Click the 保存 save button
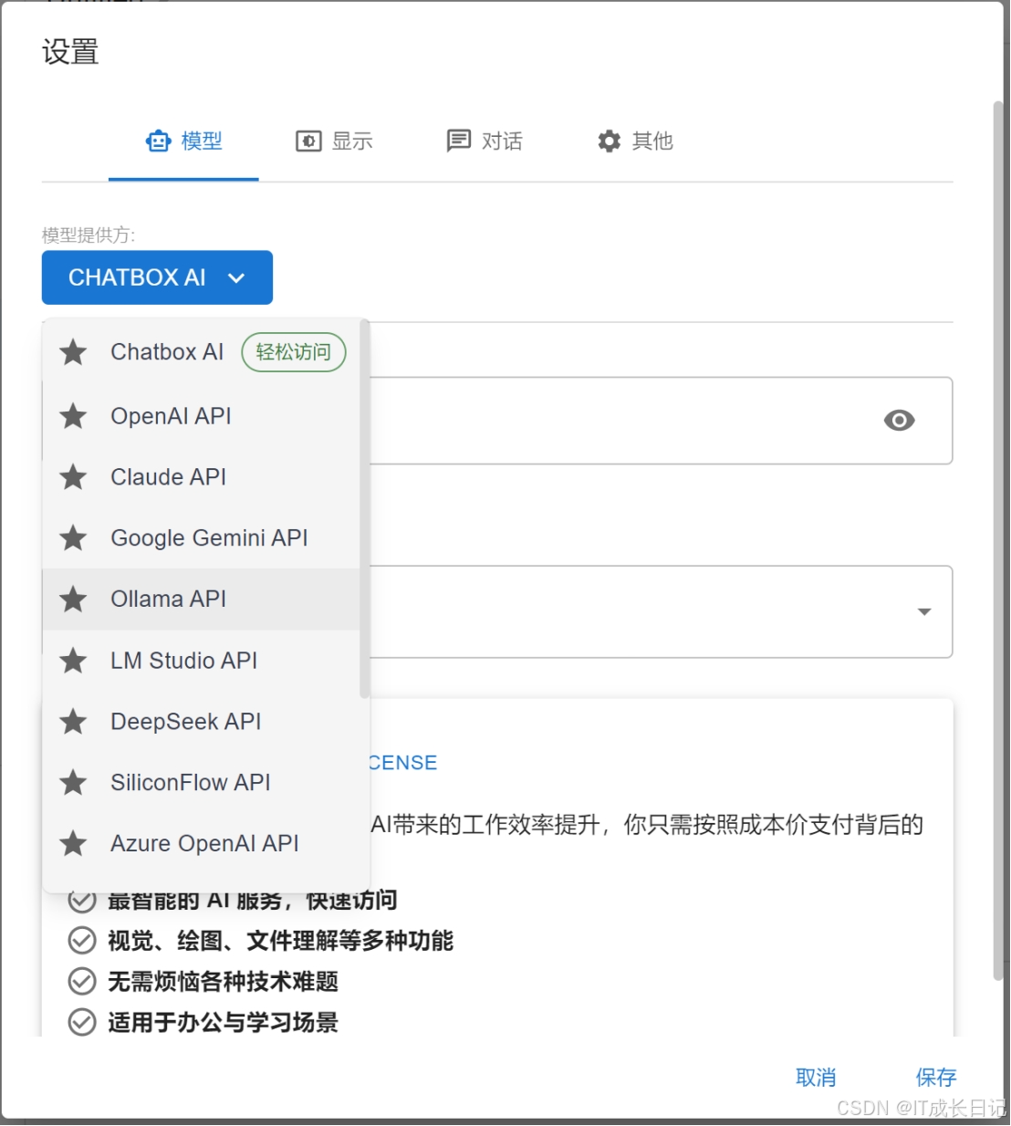The width and height of the screenshot is (1011, 1126). coord(936,1078)
